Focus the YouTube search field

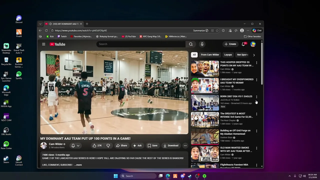click(x=141, y=44)
